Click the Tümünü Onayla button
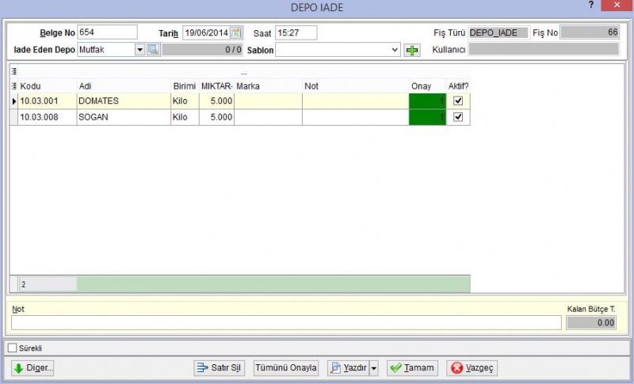634x384 pixels. (286, 368)
